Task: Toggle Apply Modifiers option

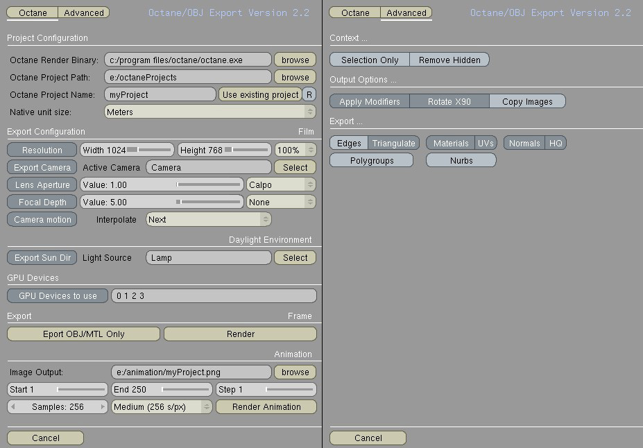Action: tap(370, 101)
